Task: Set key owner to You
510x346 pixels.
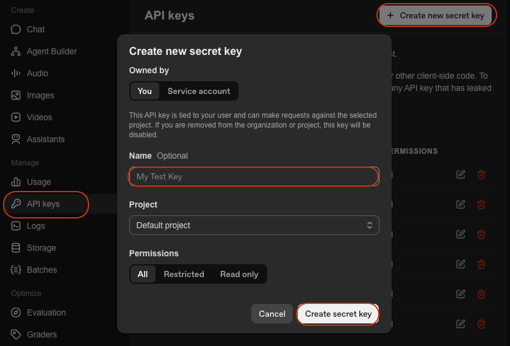Action: pyautogui.click(x=145, y=91)
